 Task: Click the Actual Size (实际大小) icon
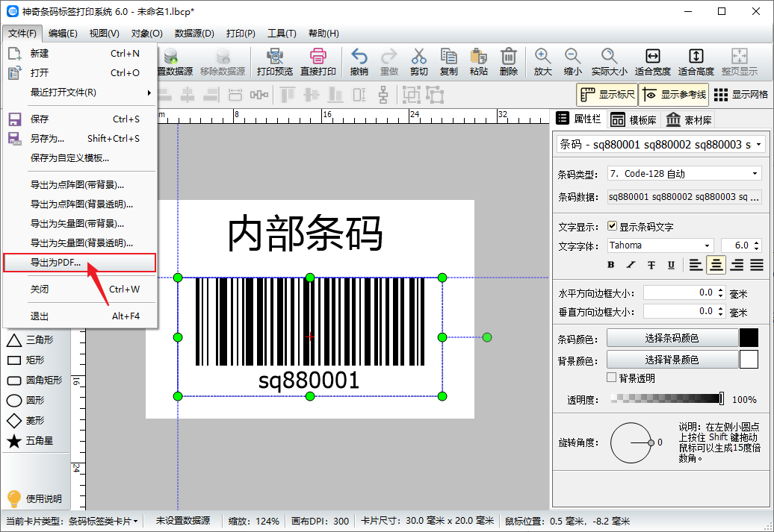click(x=609, y=62)
